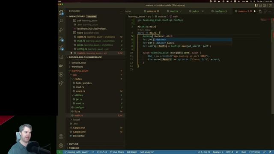The image size is (274, 154).
Task: Open Cargo.lock in file tree
Action: 79,128
